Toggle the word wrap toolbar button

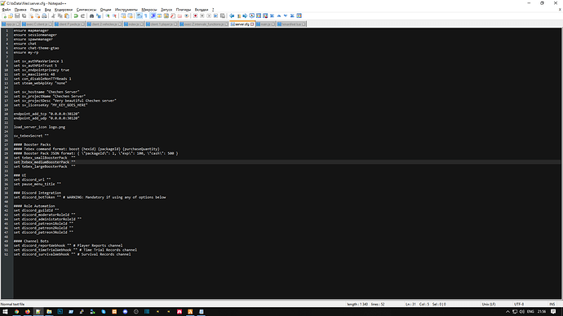coord(139,15)
